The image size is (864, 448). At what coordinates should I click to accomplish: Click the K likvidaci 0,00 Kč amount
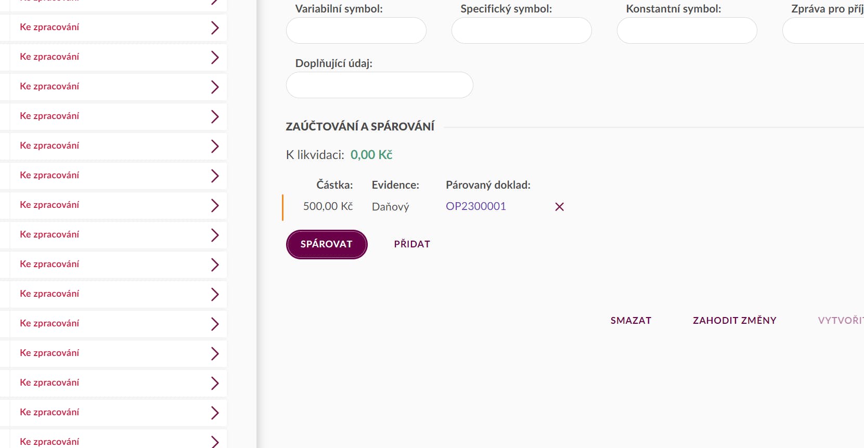point(371,155)
